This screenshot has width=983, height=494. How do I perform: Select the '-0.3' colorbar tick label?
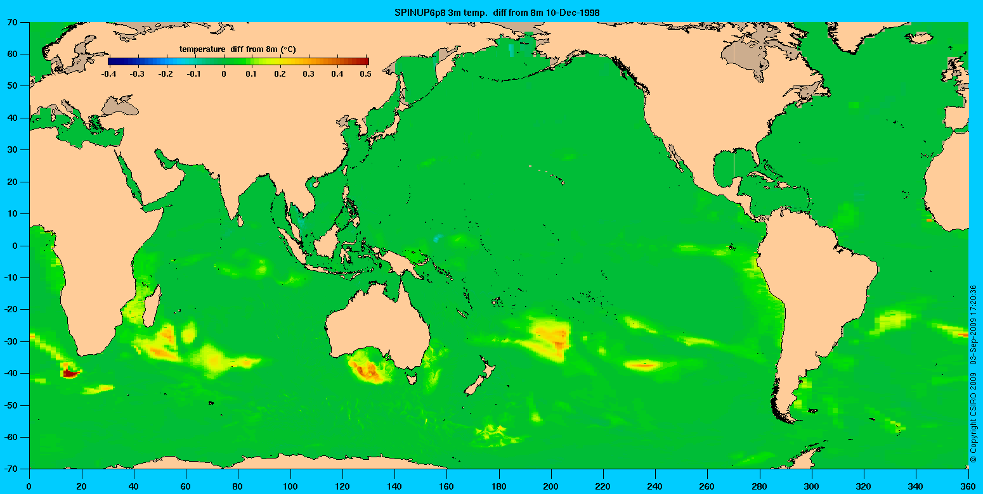[x=137, y=74]
